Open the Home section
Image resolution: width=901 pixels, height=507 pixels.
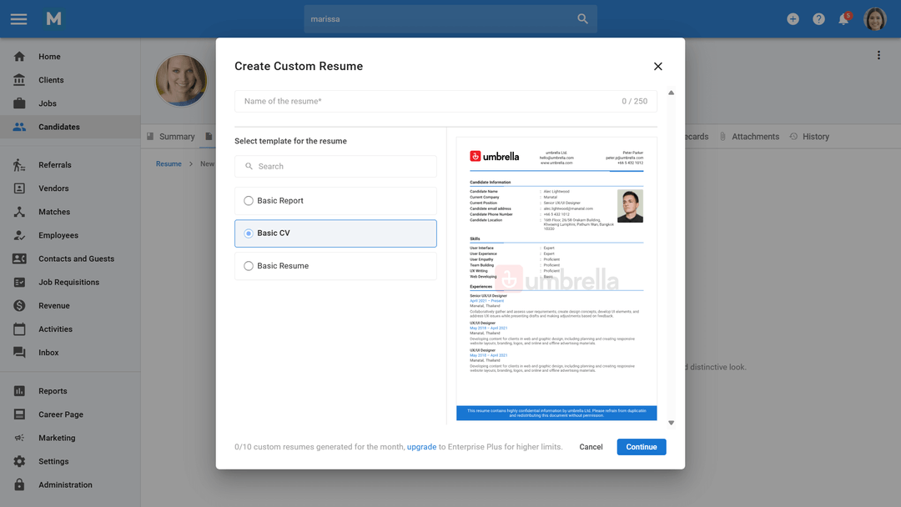click(x=49, y=56)
